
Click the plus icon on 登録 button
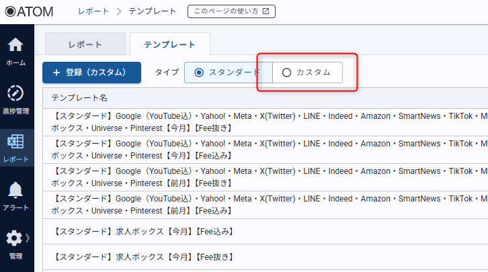pos(56,73)
